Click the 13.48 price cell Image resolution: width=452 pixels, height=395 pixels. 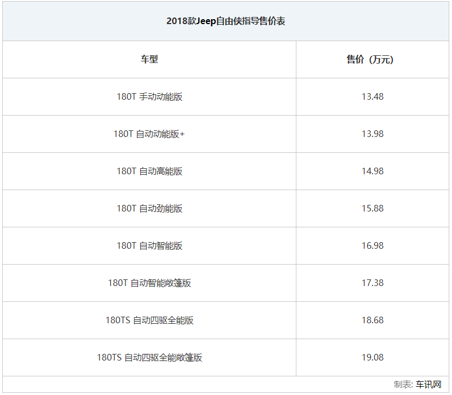click(372, 96)
